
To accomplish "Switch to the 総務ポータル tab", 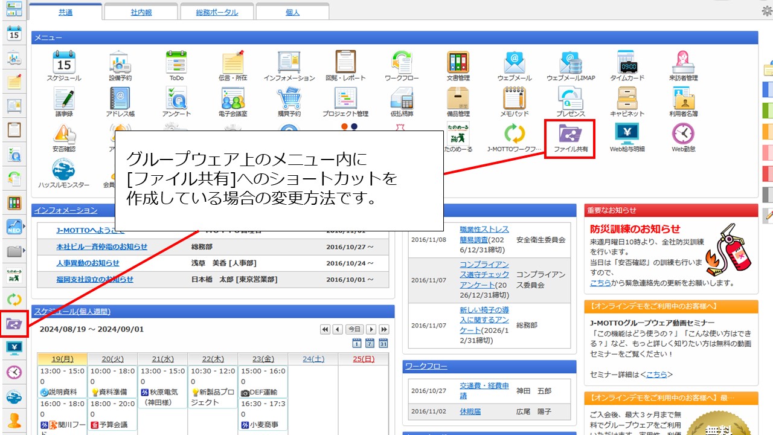I will pos(217,12).
